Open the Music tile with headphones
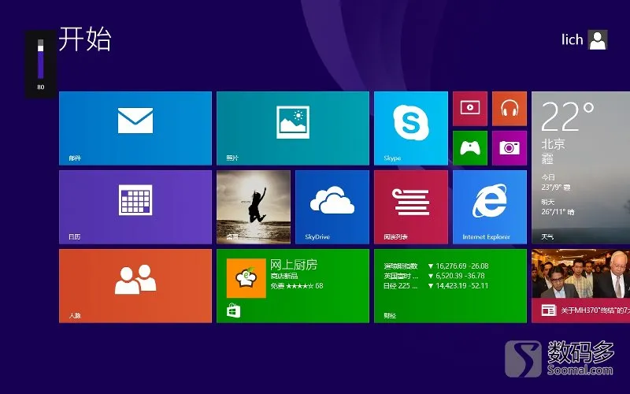Viewport: 630px width, 394px height. [510, 109]
